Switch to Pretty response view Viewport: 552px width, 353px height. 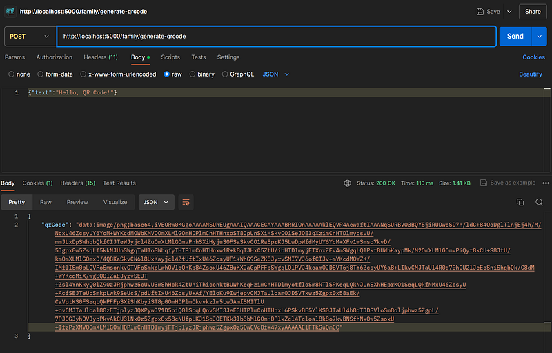pos(17,202)
